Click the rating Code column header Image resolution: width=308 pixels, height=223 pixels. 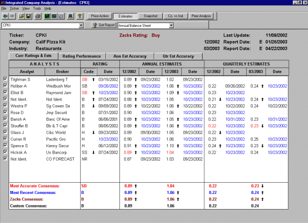[89, 71]
